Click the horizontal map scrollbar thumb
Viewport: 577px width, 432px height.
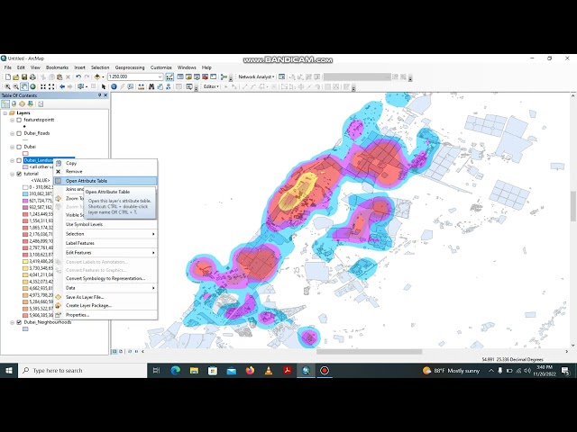click(369, 352)
